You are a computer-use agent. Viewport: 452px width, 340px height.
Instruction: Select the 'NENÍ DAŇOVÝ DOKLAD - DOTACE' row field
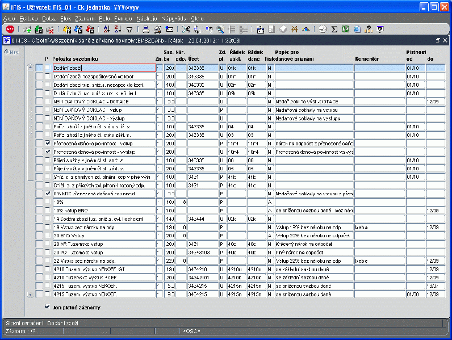(104, 102)
